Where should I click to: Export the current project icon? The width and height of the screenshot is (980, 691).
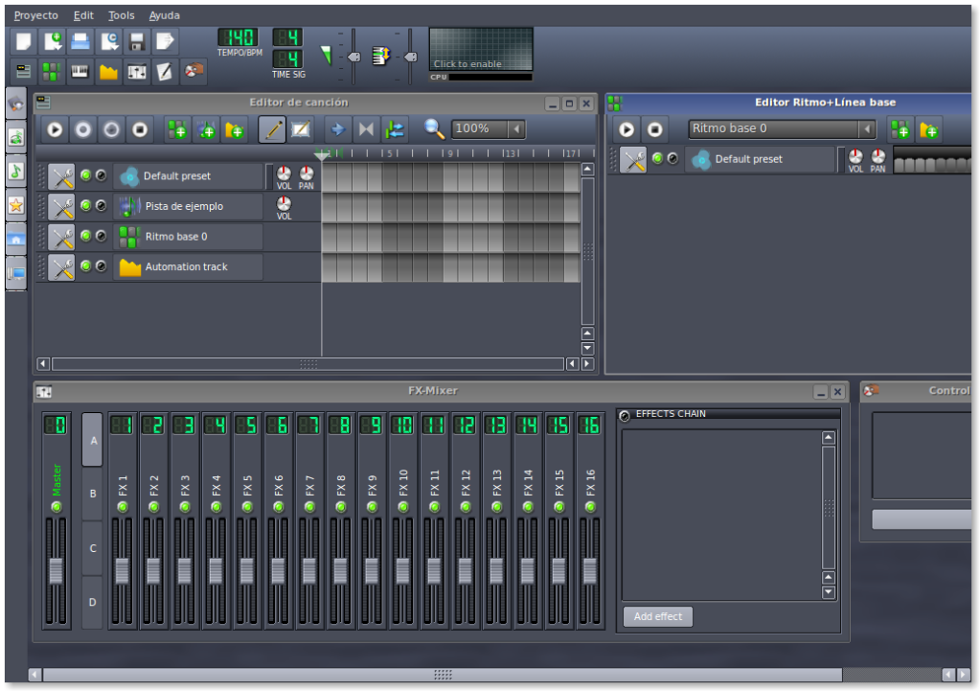click(165, 41)
